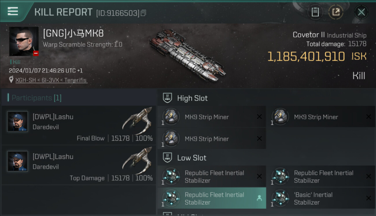Close the kill report window
This screenshot has height=216, width=376.
pos(361,12)
